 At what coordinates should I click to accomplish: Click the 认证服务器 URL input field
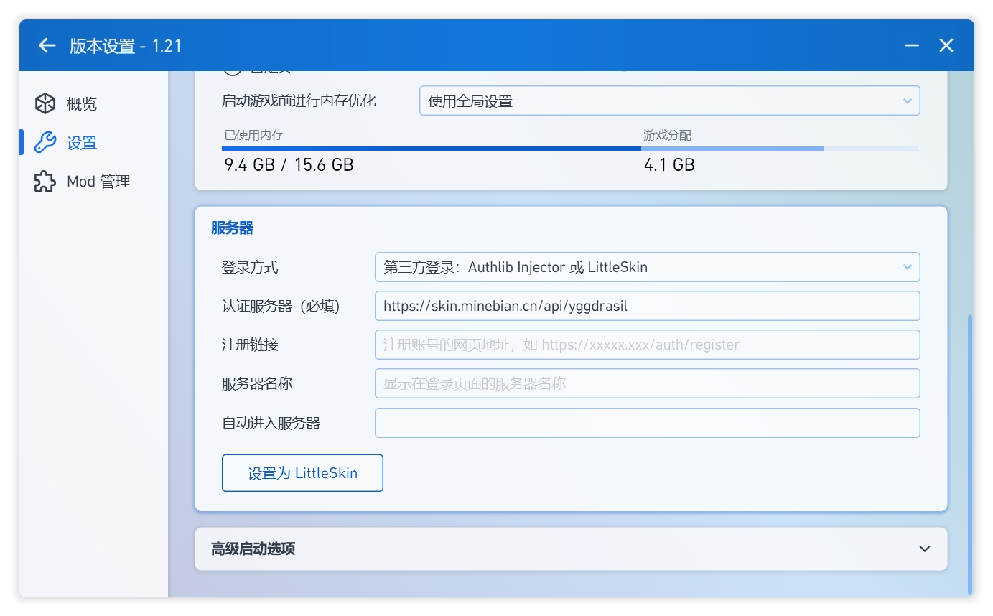tap(646, 305)
